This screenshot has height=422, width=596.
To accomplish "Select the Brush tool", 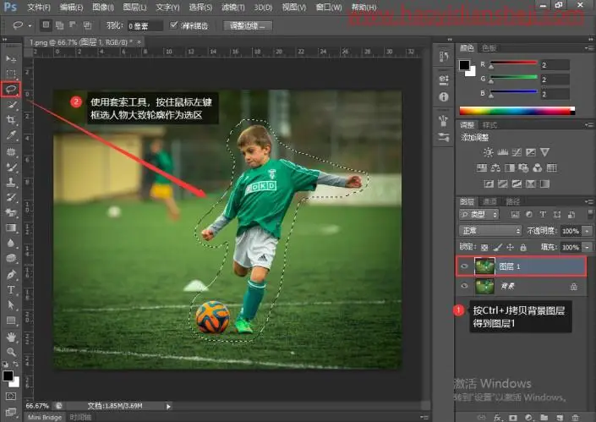I will tap(11, 167).
